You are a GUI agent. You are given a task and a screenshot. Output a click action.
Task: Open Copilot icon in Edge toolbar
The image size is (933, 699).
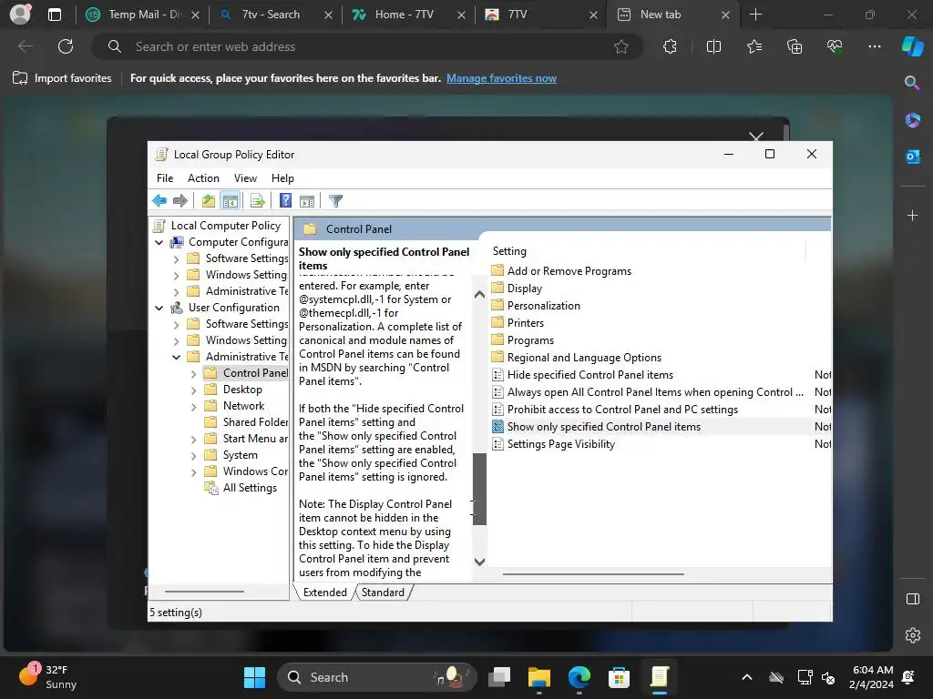point(912,46)
